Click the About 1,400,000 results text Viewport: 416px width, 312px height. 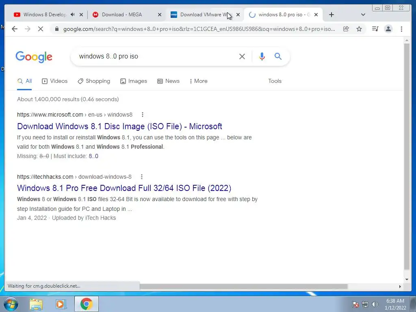pos(68,99)
